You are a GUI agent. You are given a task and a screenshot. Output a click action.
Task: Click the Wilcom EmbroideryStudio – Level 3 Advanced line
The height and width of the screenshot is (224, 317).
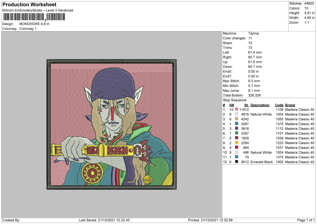(x=38, y=10)
